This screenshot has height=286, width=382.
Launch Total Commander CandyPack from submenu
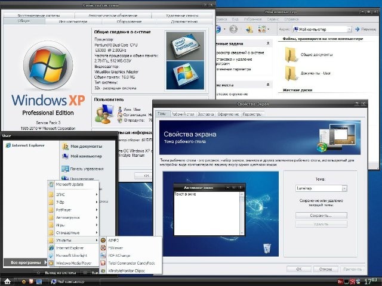131,263
